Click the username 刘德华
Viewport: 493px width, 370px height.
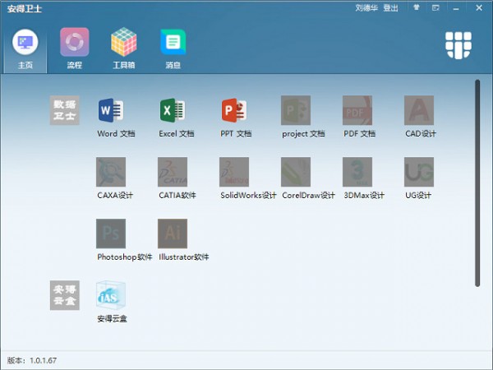click(x=366, y=7)
